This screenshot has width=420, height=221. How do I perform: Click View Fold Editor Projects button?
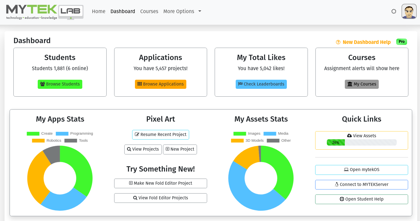click(x=161, y=198)
